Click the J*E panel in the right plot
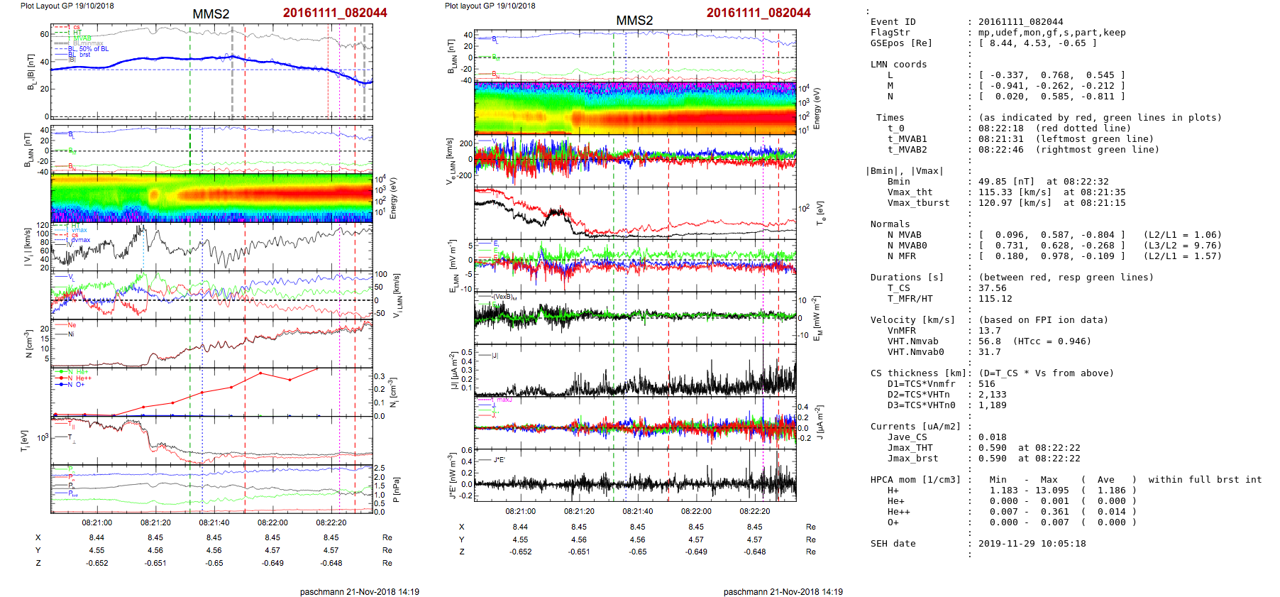The height and width of the screenshot is (597, 1280). coord(634,475)
